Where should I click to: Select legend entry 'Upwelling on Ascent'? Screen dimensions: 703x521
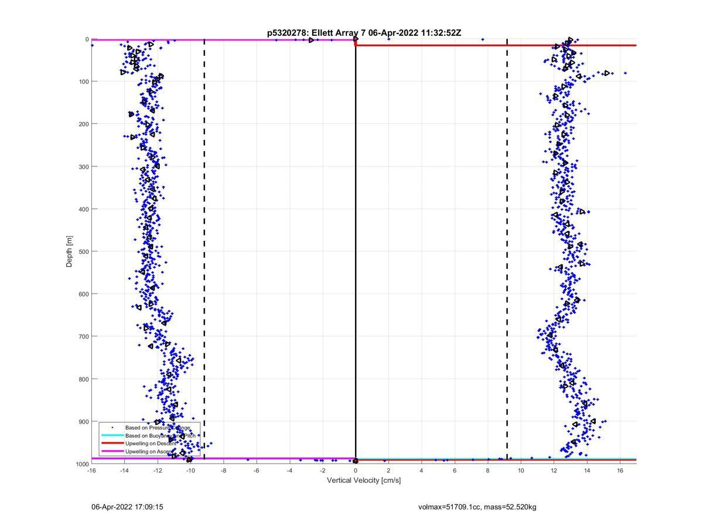tap(149, 452)
